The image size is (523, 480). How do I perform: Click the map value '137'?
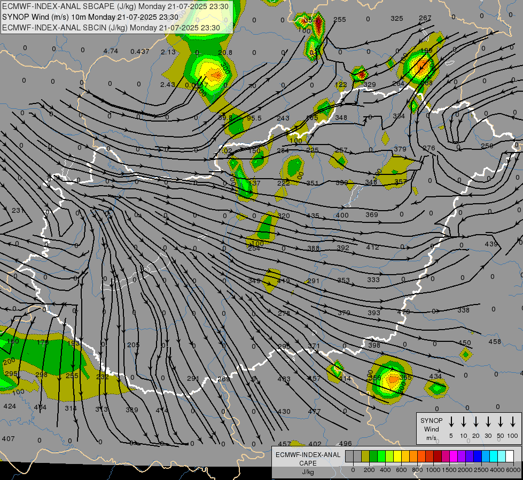pyautogui.click(x=254, y=183)
